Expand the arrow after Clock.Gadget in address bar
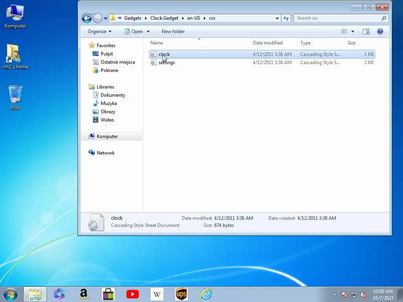 (183, 18)
